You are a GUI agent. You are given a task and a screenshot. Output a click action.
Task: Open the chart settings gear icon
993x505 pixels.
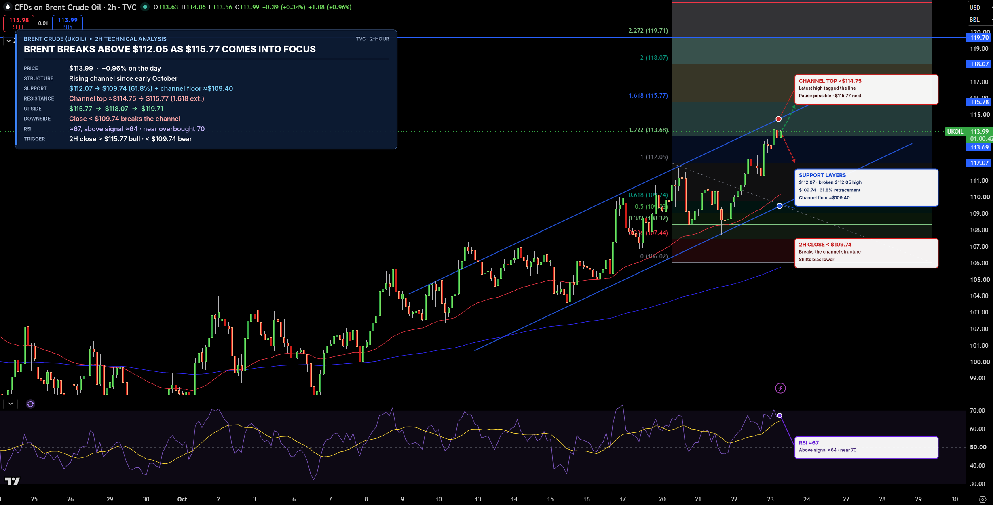(982, 499)
